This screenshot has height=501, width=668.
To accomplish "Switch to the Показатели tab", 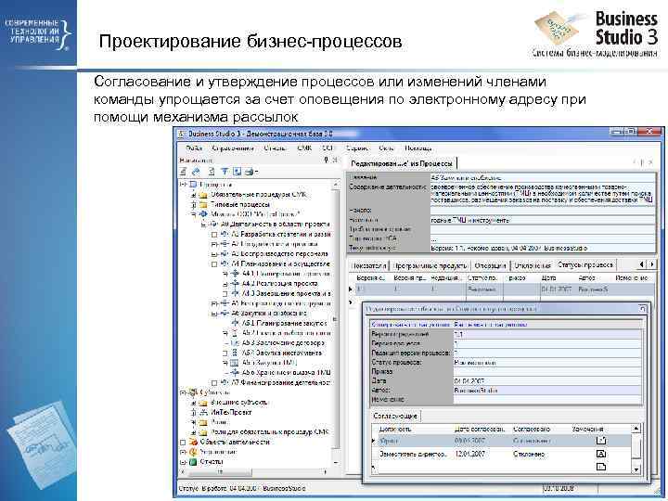I will 369,265.
